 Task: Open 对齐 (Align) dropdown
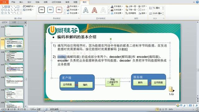[143, 6]
